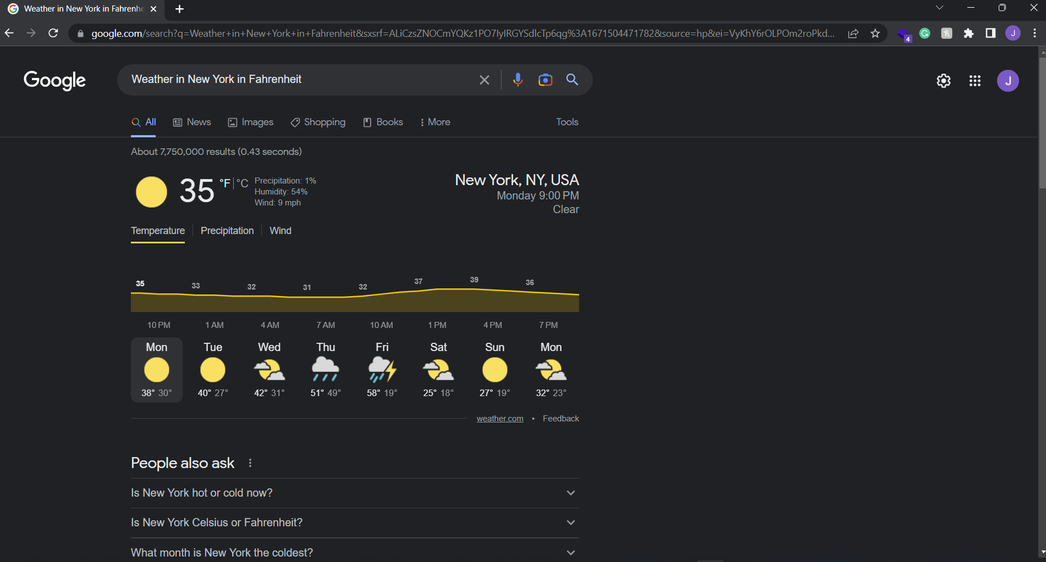Open the Google account avatar on the page
The height and width of the screenshot is (562, 1046).
(x=1008, y=81)
